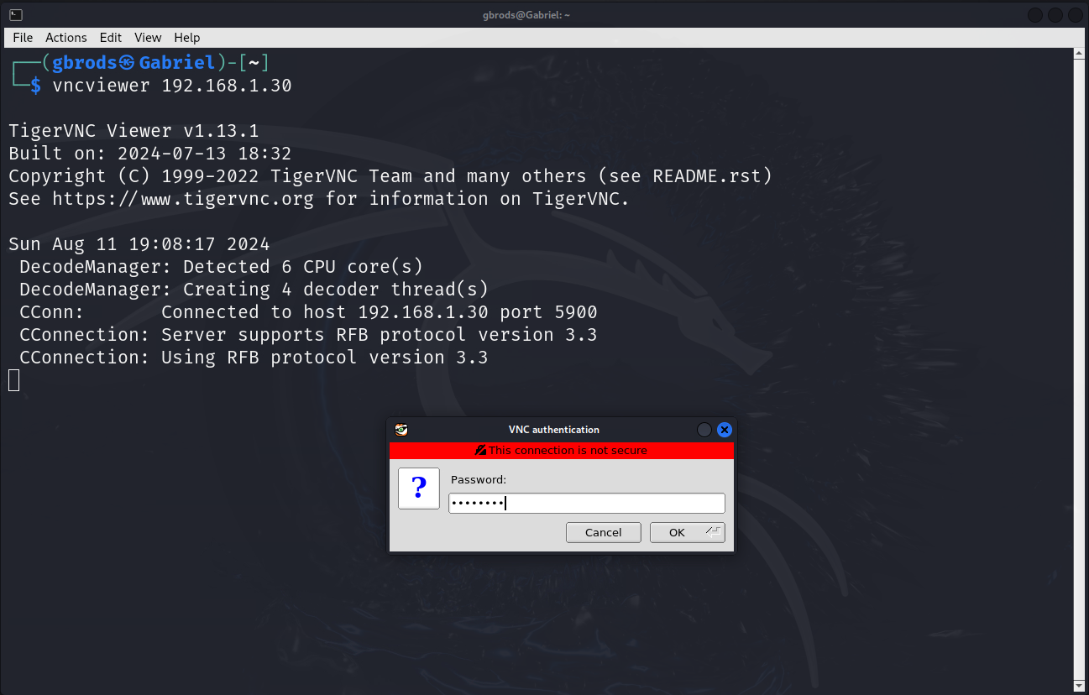Click the dark round button in VNC dialog title bar

[704, 430]
